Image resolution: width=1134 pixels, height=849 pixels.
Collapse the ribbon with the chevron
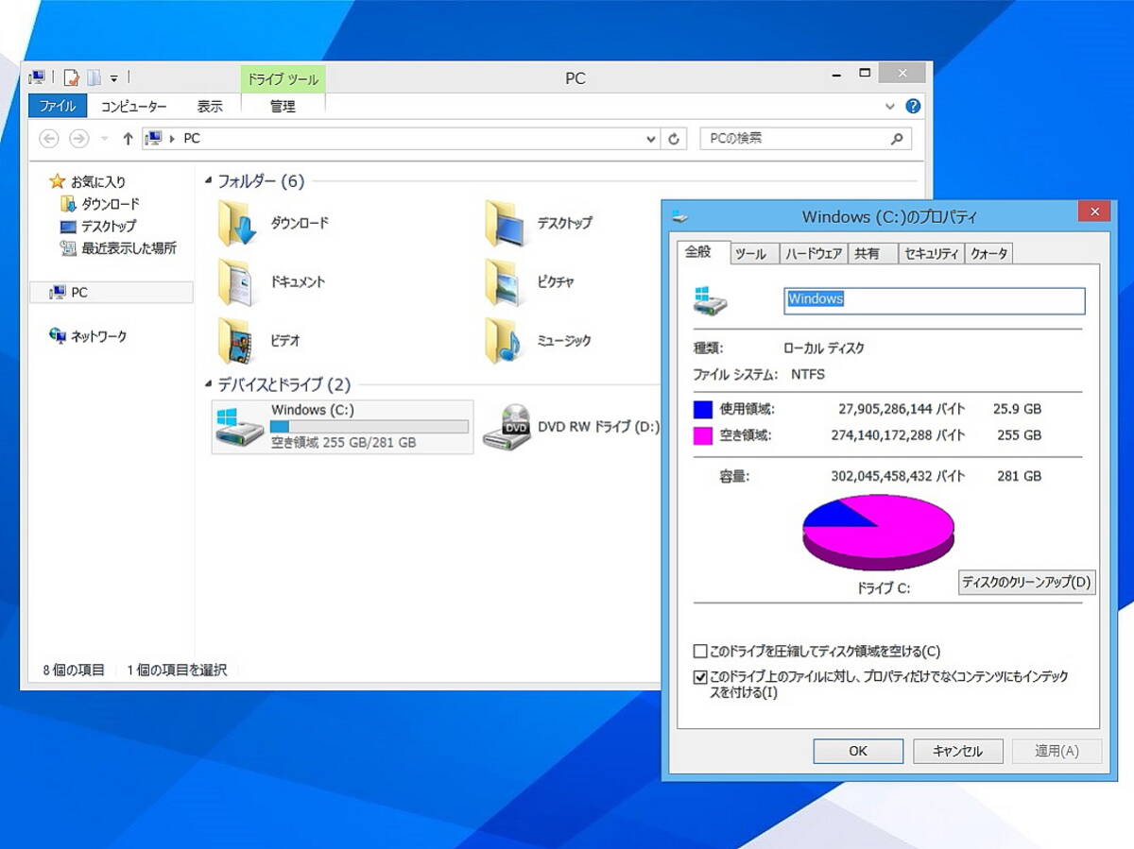click(x=890, y=107)
